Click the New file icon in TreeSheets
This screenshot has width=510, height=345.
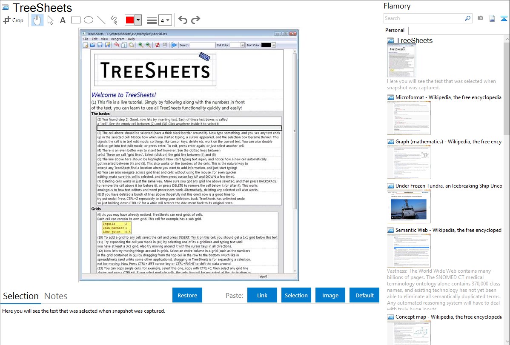click(86, 45)
